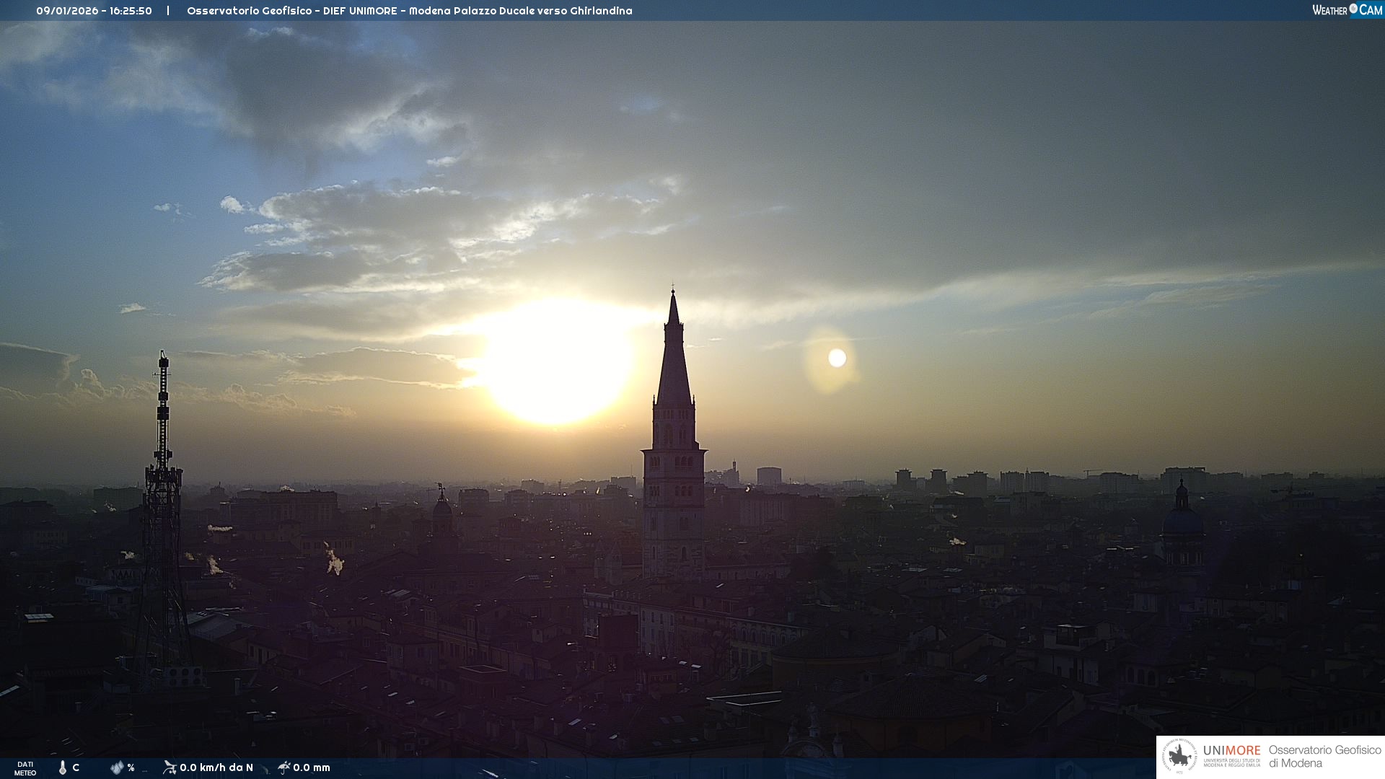The image size is (1385, 779).
Task: Click the date and time stamp
Action: coord(94,11)
